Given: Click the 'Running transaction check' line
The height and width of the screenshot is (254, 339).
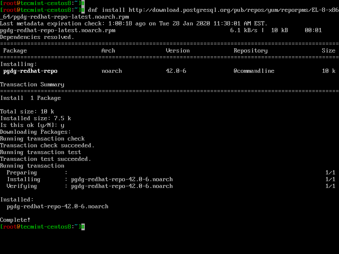Looking at the screenshot, I should pyautogui.click(x=42, y=139).
